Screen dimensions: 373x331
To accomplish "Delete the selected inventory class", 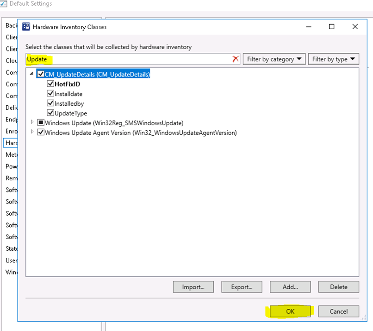I will pos(338,287).
